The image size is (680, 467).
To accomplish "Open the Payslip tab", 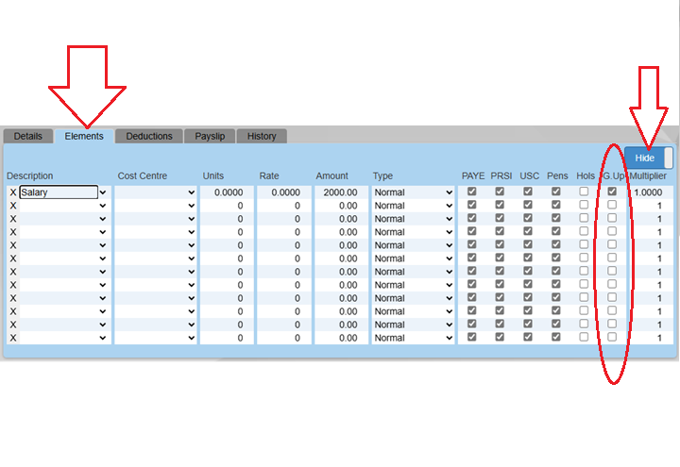I will (x=210, y=136).
